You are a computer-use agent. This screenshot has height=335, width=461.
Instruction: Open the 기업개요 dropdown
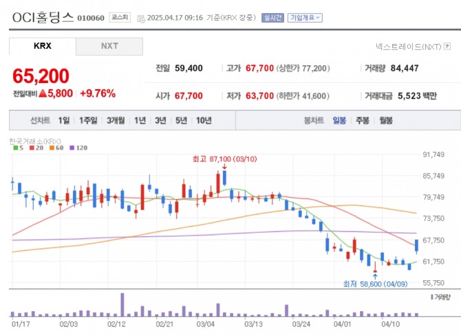pos(305,18)
